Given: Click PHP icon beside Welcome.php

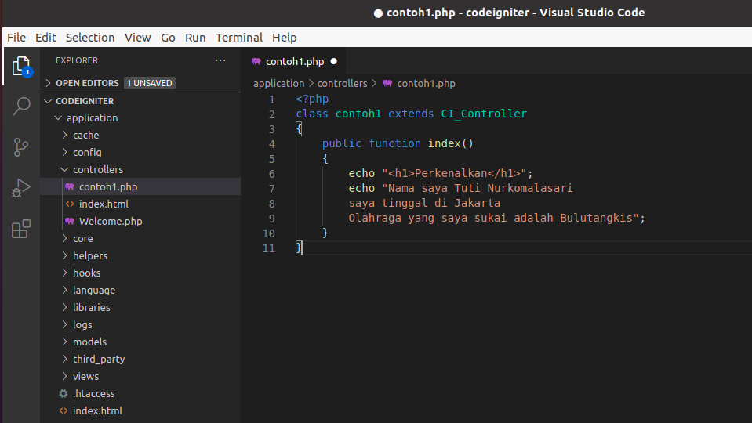Looking at the screenshot, I should [x=70, y=222].
